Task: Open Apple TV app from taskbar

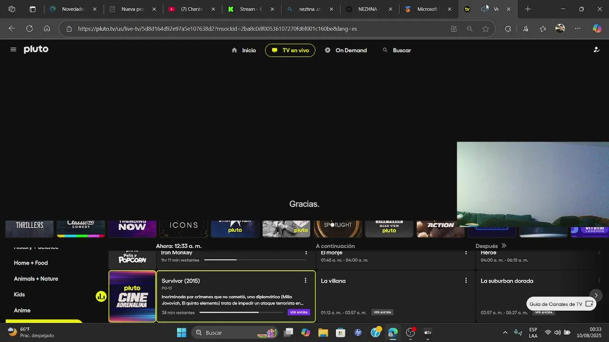Action: [428, 332]
